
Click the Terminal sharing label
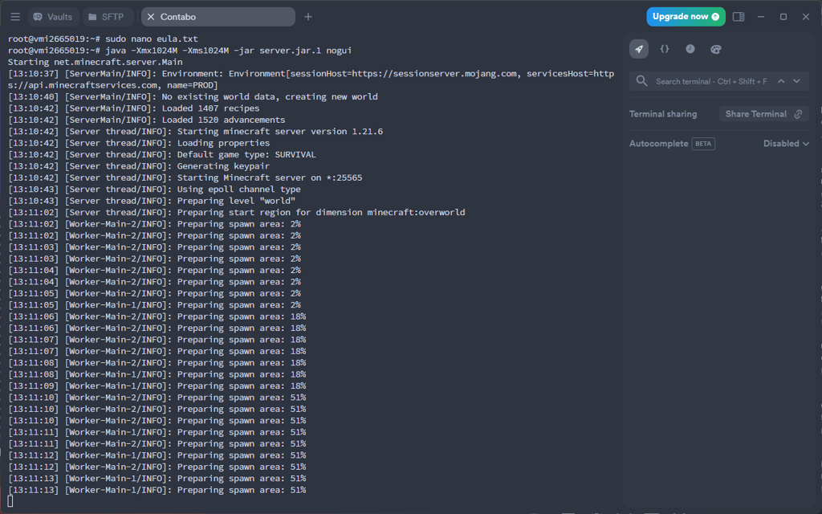coord(662,114)
